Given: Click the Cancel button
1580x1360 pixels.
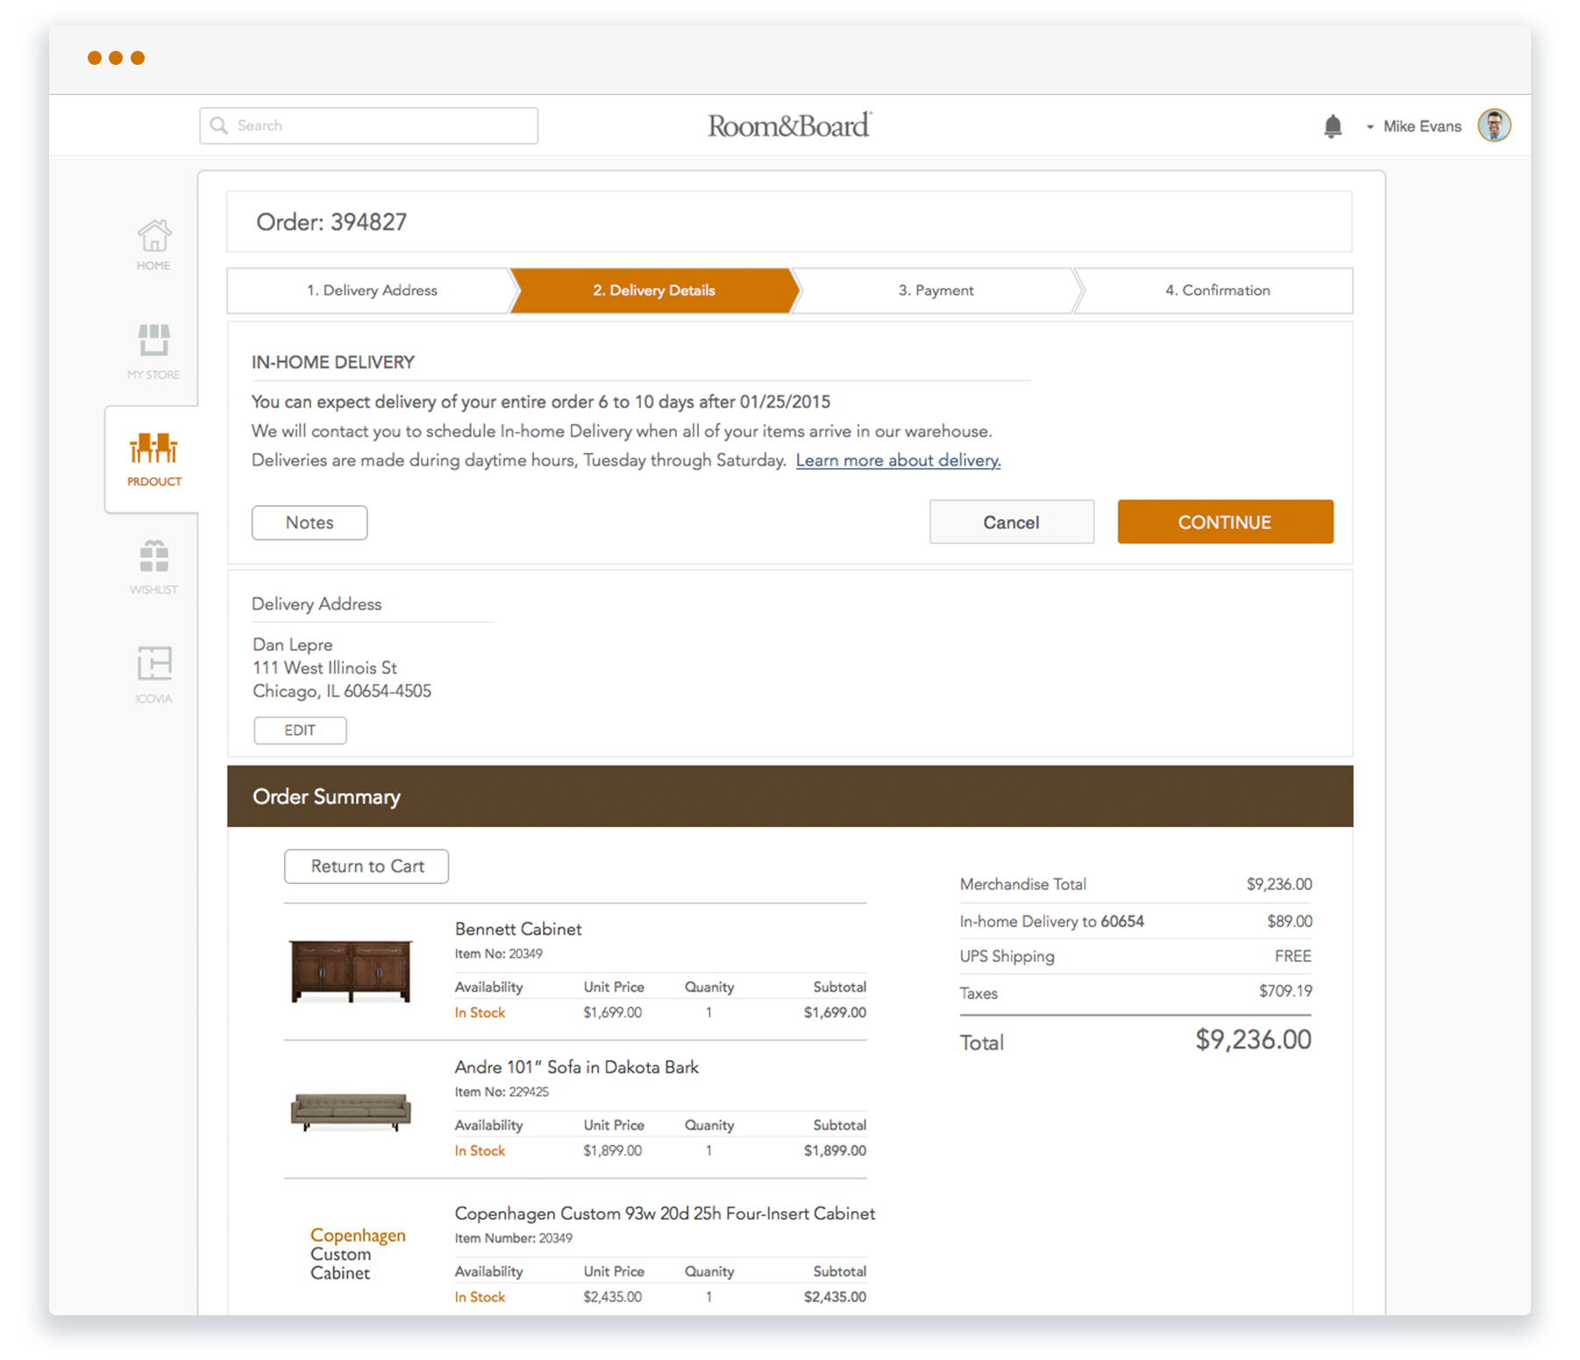Looking at the screenshot, I should tap(1011, 523).
